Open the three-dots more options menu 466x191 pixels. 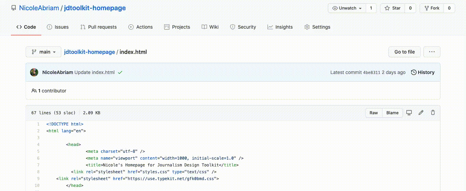432,52
